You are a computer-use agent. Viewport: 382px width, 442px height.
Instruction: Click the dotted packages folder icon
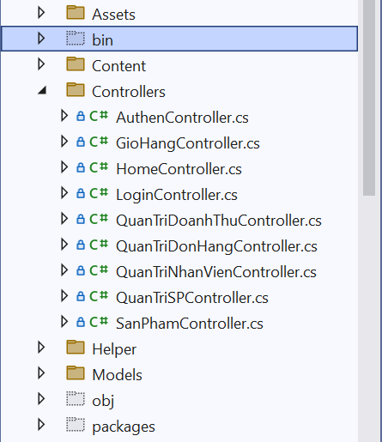(76, 425)
